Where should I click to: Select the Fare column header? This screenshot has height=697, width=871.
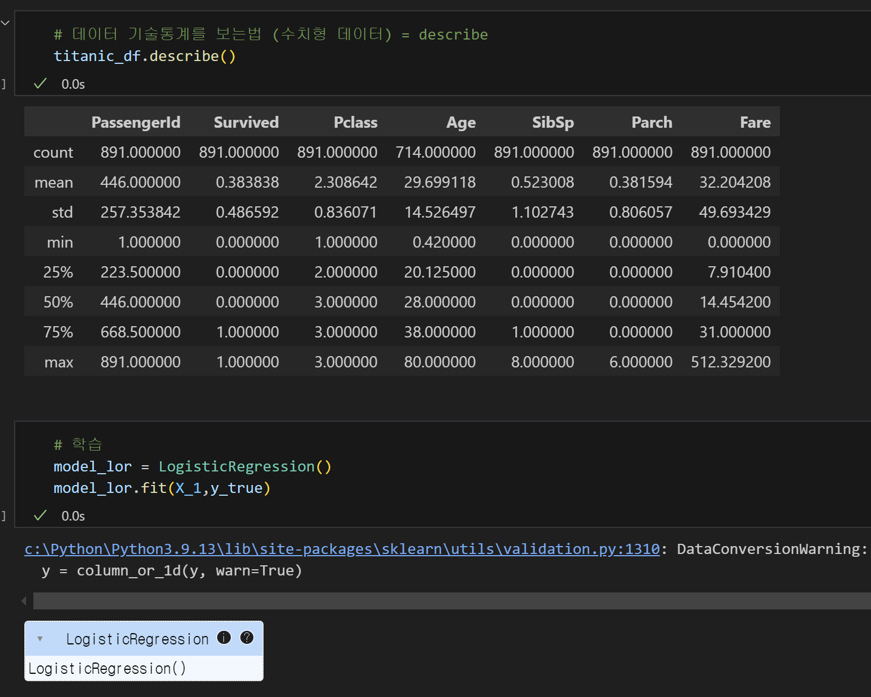pos(755,122)
